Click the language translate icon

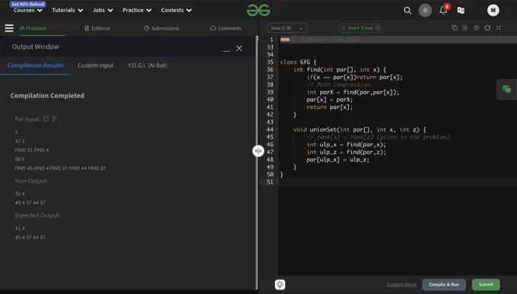point(461,11)
